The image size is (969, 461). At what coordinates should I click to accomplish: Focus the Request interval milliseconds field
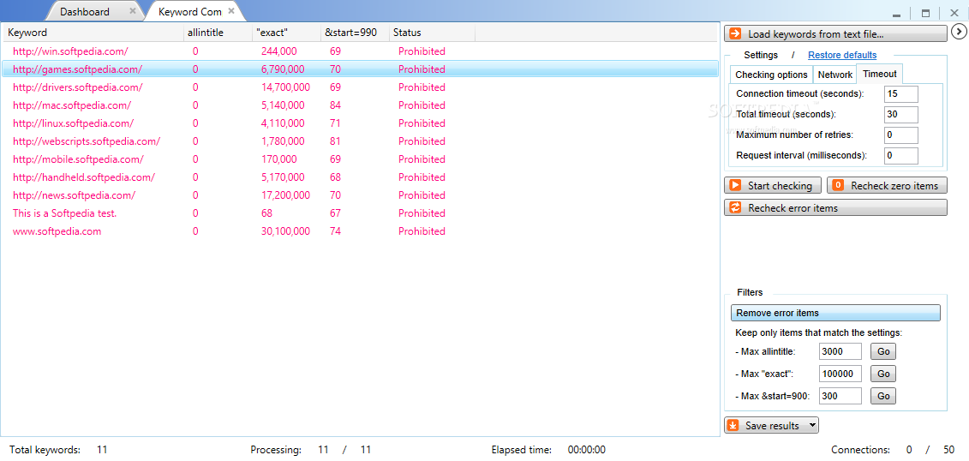point(901,155)
